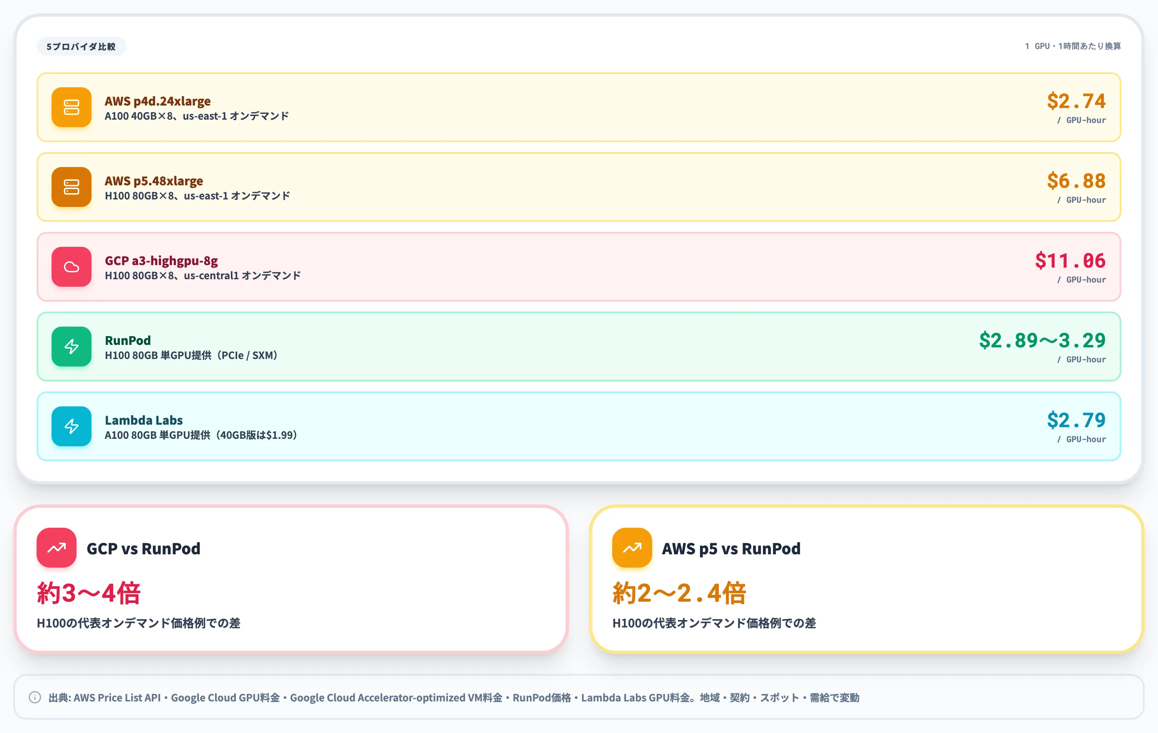Click the server icon for AWS p4d.24xlarge

tap(71, 107)
